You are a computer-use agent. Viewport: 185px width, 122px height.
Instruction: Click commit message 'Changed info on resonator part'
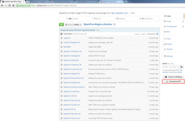[100, 91]
